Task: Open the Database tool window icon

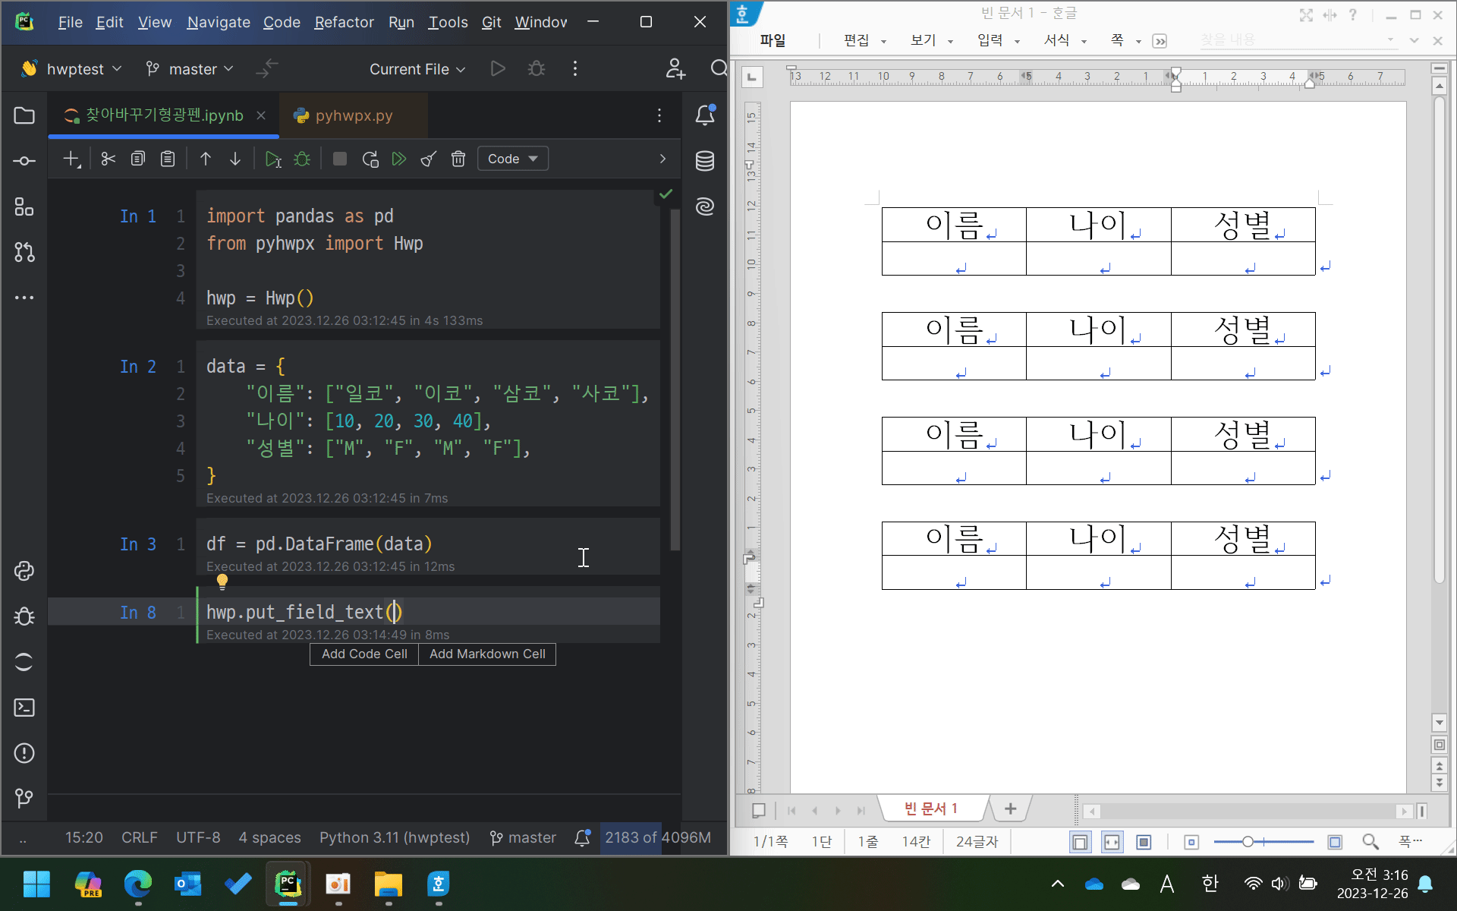Action: coord(704,161)
